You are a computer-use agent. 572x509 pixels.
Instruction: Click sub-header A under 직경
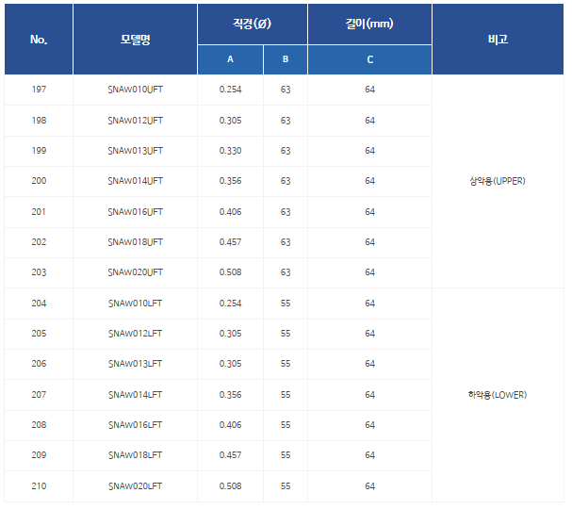(230, 59)
